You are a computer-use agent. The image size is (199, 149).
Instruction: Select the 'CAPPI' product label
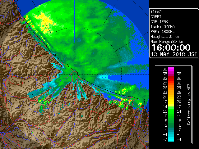tap(156, 17)
